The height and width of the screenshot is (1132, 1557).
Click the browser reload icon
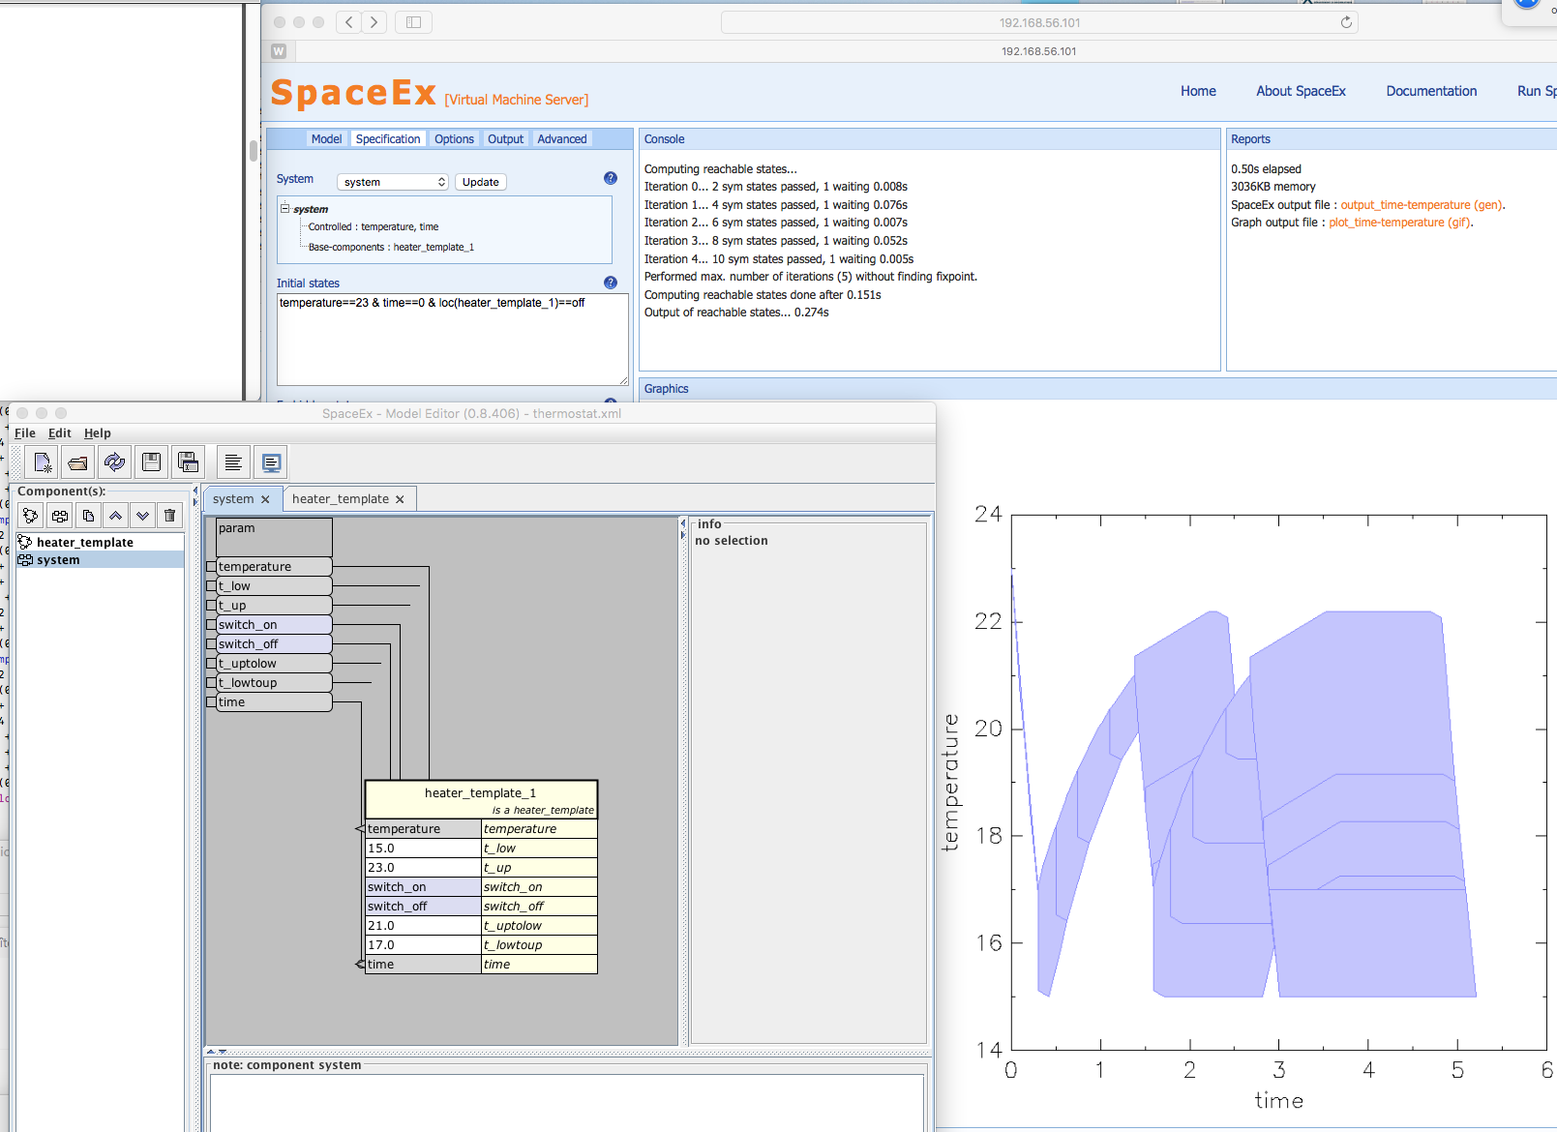click(x=1346, y=22)
